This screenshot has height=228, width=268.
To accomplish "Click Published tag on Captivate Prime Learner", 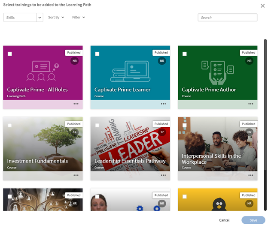I will (161, 53).
